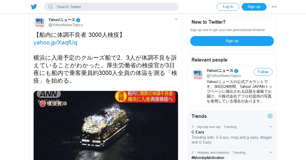This screenshot has width=306, height=160.
Task: Open the three-dots more options menu
Action: click(274, 7)
